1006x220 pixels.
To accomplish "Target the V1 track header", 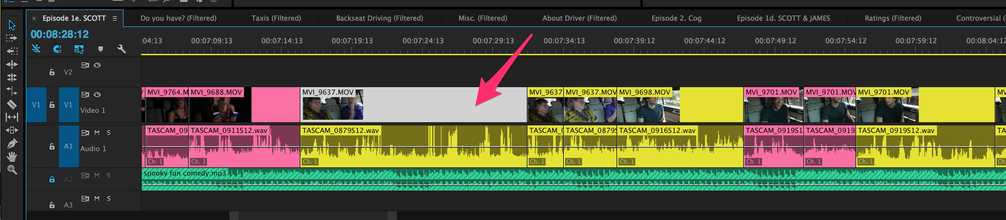I will tap(68, 105).
